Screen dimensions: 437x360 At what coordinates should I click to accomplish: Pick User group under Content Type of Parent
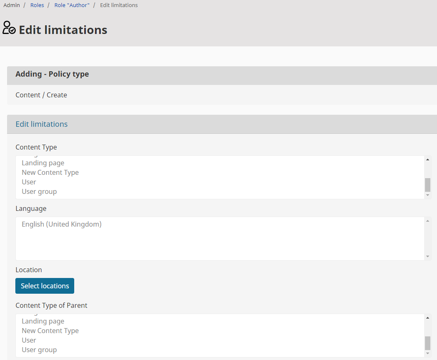(39, 350)
